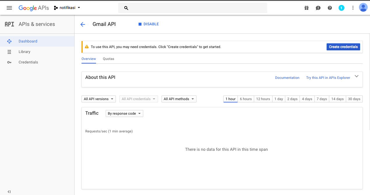Click the Create credentials button

pos(343,47)
